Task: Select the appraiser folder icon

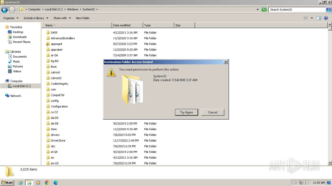Action: [x=48, y=50]
